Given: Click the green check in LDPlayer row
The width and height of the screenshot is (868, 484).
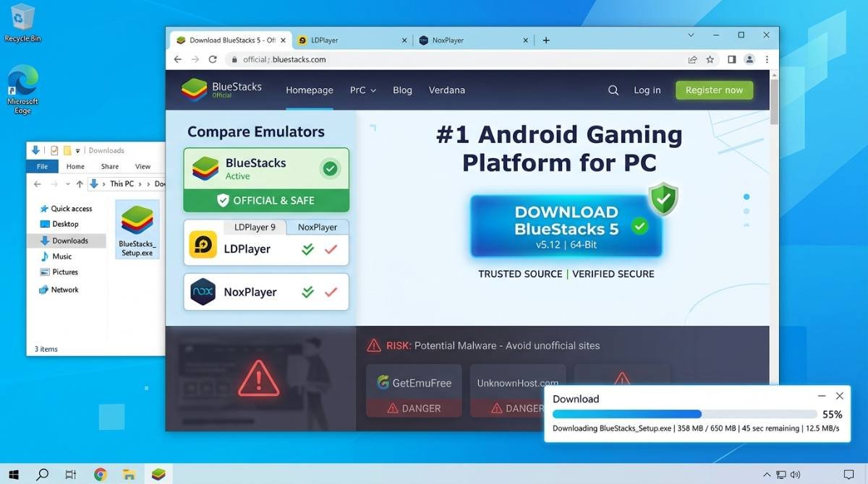Looking at the screenshot, I should [308, 249].
